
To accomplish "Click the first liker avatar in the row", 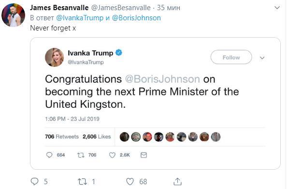I will [124, 137].
